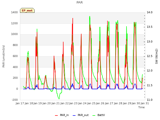Click the BattV minimum dip near Jan 21
The width and height of the screenshot is (160, 120).
[x=59, y=99]
